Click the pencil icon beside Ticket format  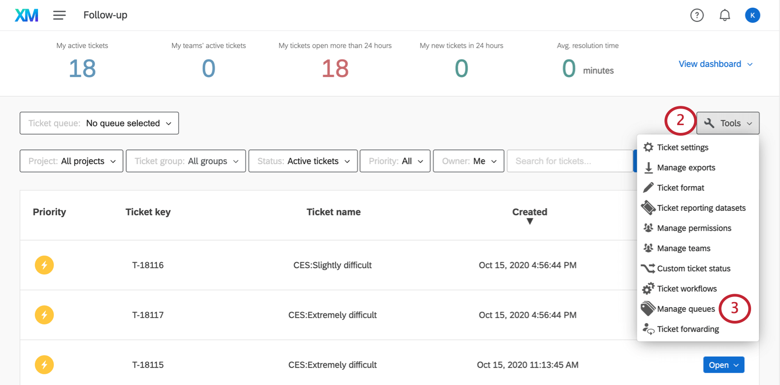(648, 187)
